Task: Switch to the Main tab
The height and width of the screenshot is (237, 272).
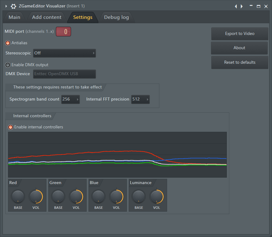Action: point(14,17)
